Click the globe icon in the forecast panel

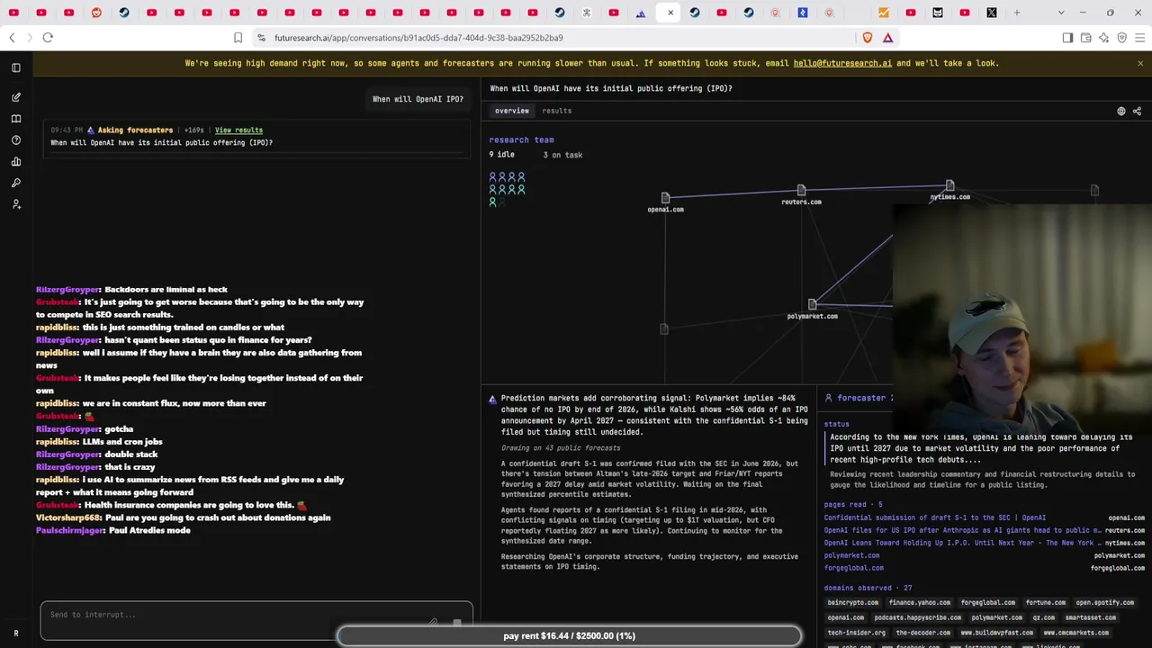(1121, 112)
